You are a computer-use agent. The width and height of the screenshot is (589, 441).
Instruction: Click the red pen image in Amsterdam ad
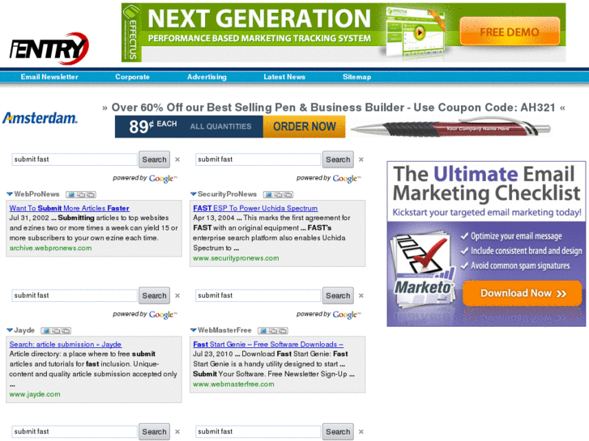tap(450, 128)
